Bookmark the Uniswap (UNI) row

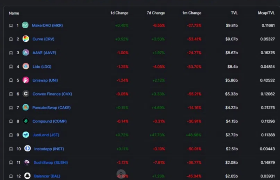(11, 80)
